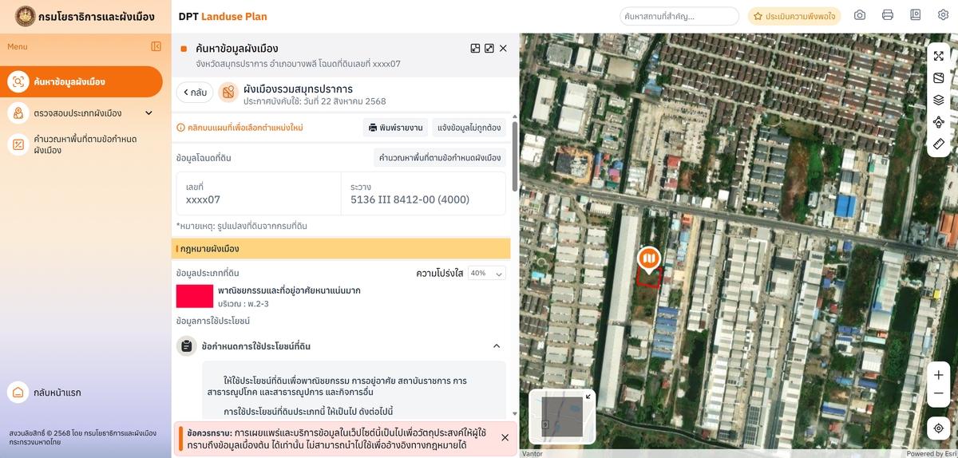
Task: Open the basemap switcher icon
Action: point(939,78)
